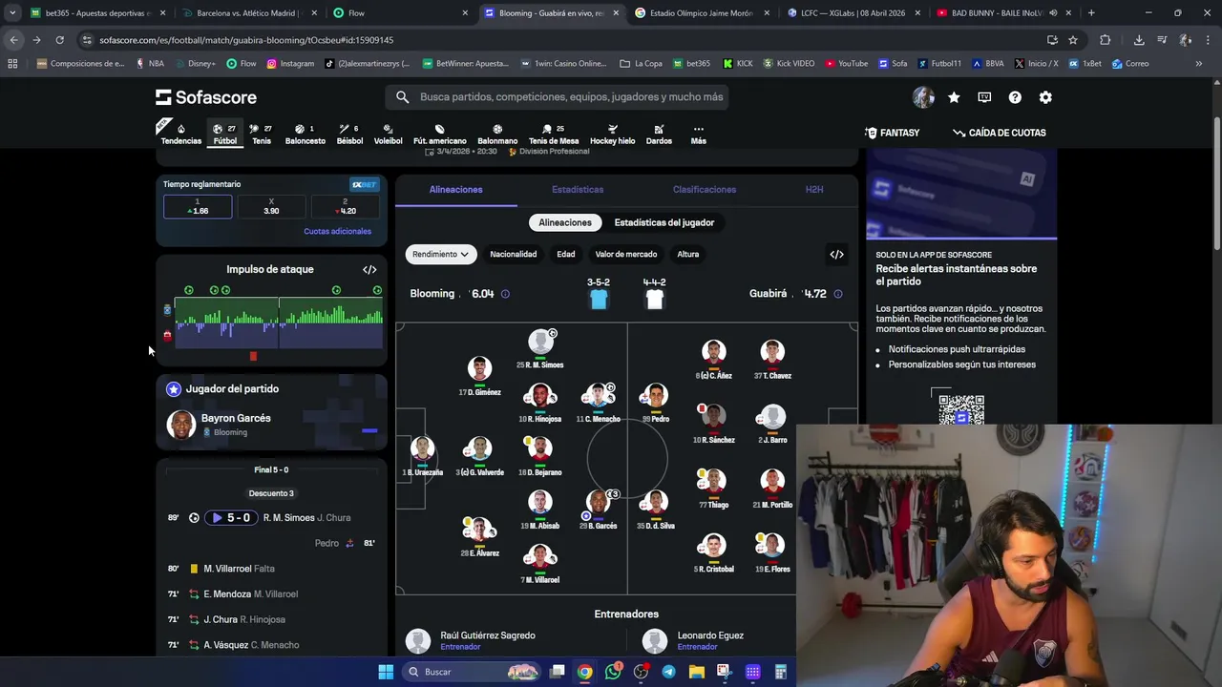Click embed code icon beside Impulso de ataque
The image size is (1222, 687).
click(369, 270)
